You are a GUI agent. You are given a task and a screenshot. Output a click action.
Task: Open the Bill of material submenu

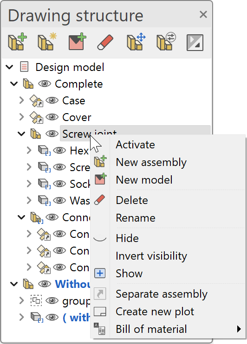(x=169, y=329)
